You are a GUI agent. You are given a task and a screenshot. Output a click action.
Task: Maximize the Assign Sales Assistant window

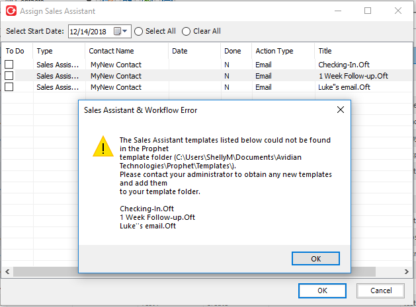368,11
